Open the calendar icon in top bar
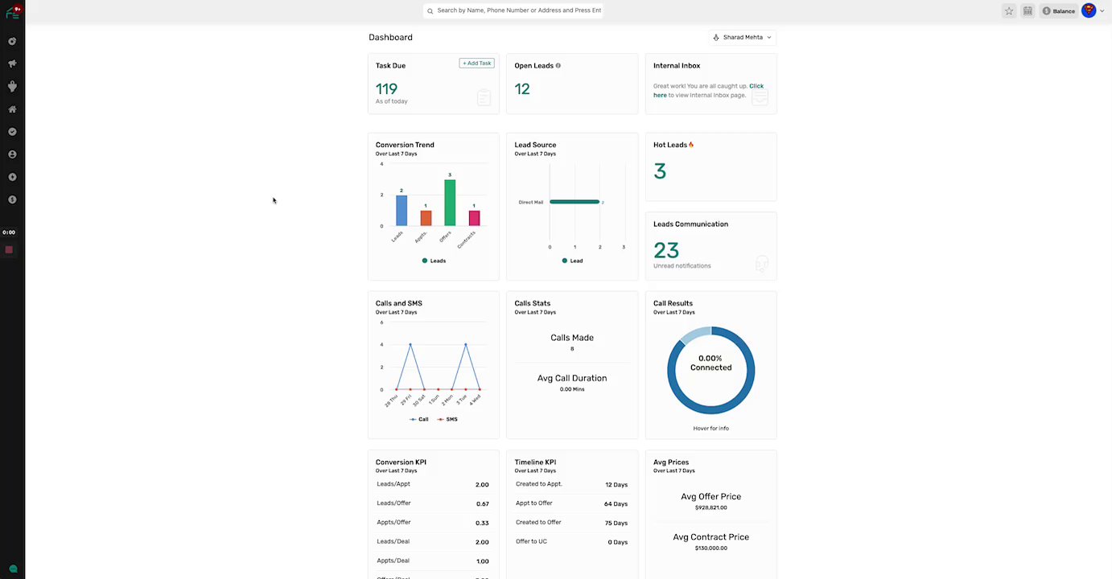 (x=1028, y=11)
